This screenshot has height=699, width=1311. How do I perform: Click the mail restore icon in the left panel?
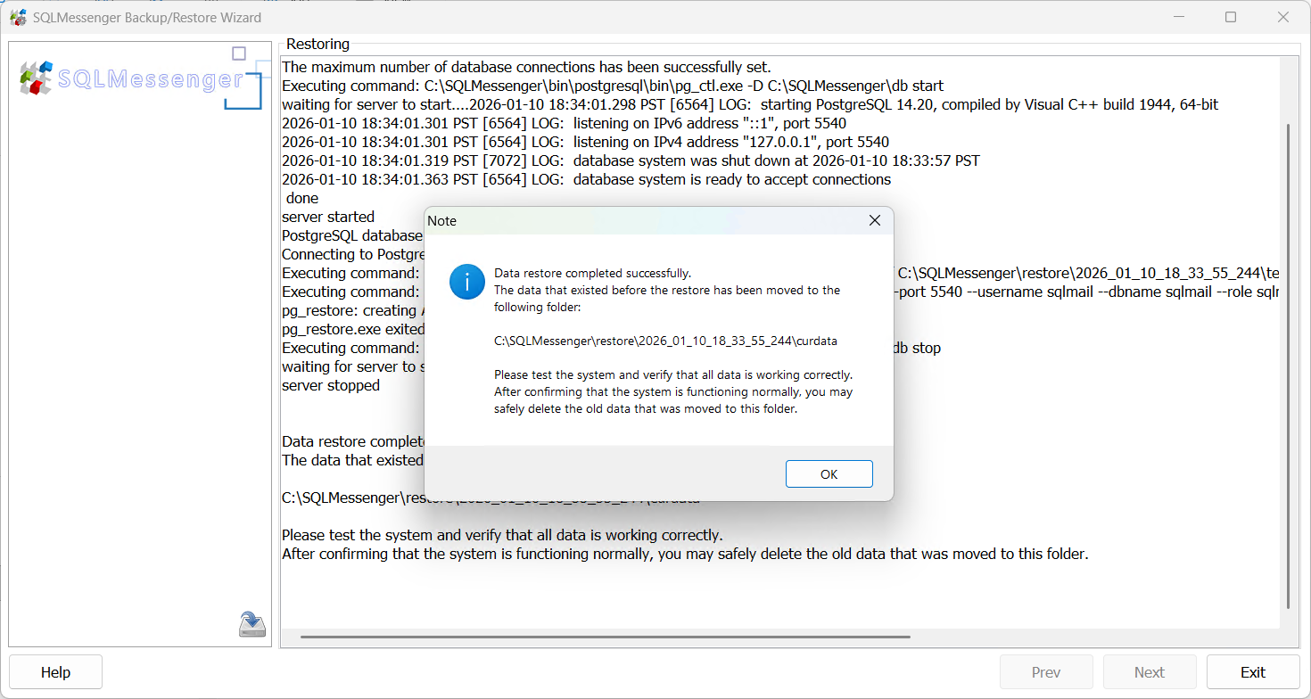coord(252,623)
